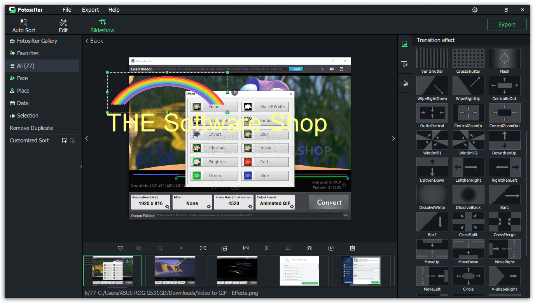This screenshot has height=303, width=535.
Task: Flip the image vertically
Action: tap(266, 248)
